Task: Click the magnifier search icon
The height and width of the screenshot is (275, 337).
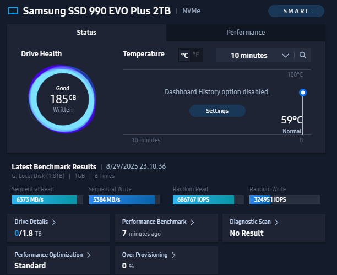Action: click(x=303, y=55)
